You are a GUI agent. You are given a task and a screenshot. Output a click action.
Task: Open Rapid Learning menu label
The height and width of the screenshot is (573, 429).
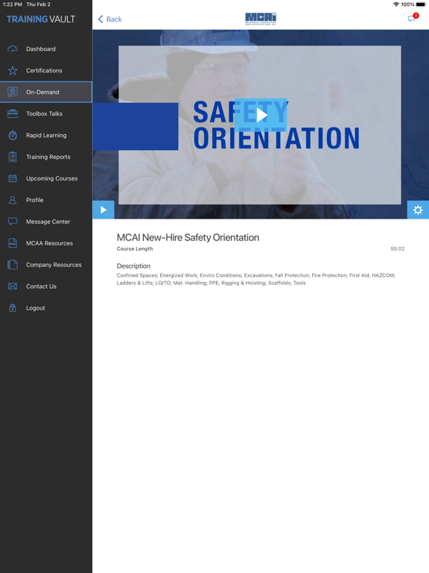(x=46, y=135)
